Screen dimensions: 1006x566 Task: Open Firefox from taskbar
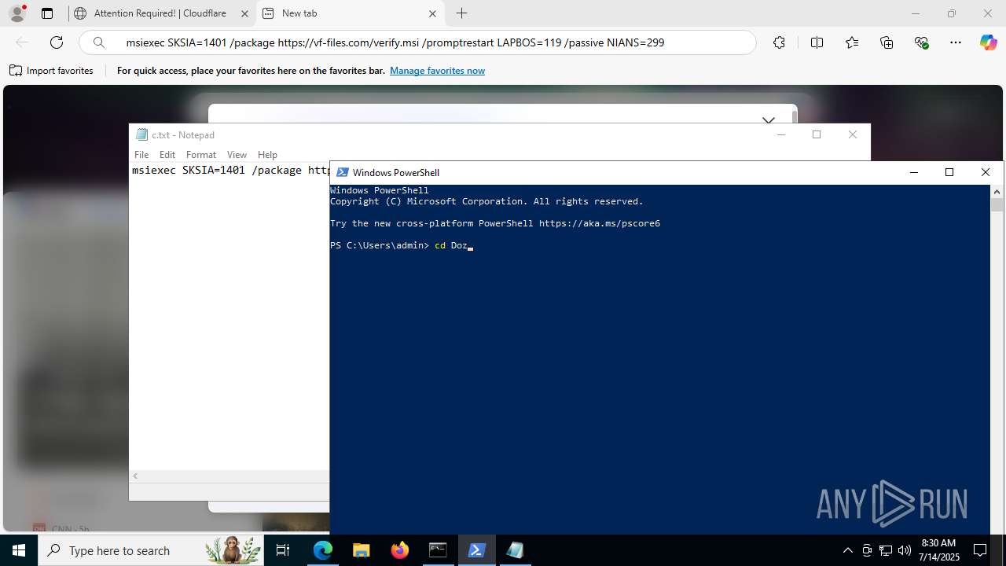[x=400, y=550]
